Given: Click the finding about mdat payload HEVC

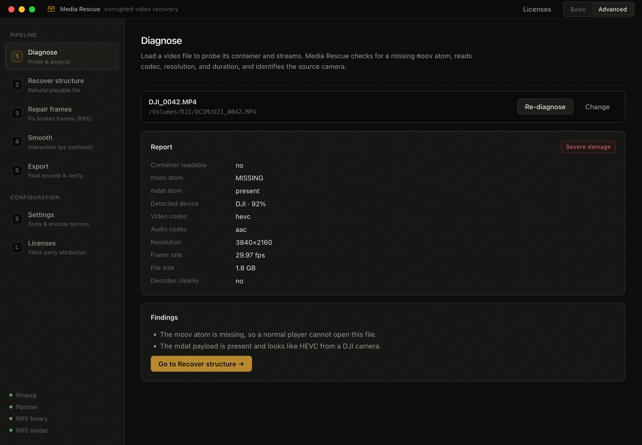Looking at the screenshot, I should click(x=270, y=346).
